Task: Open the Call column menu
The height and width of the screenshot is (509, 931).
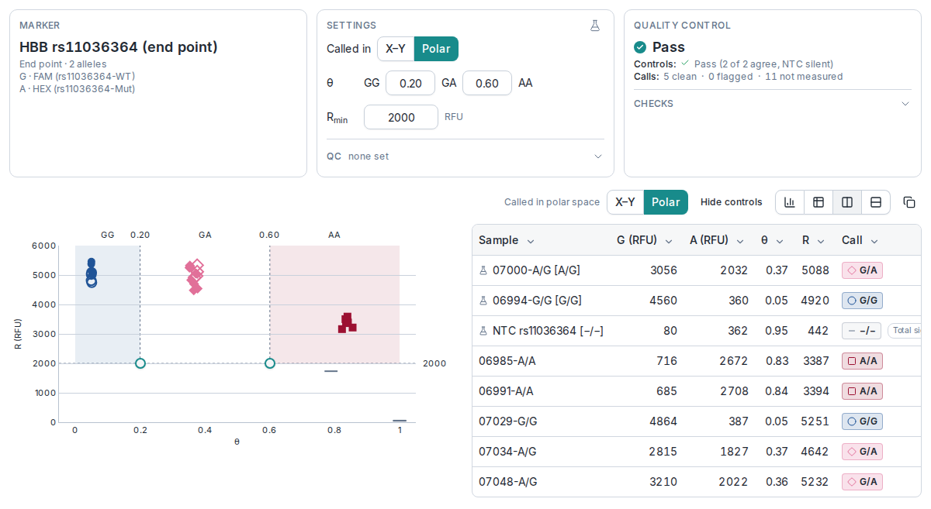Action: (874, 241)
